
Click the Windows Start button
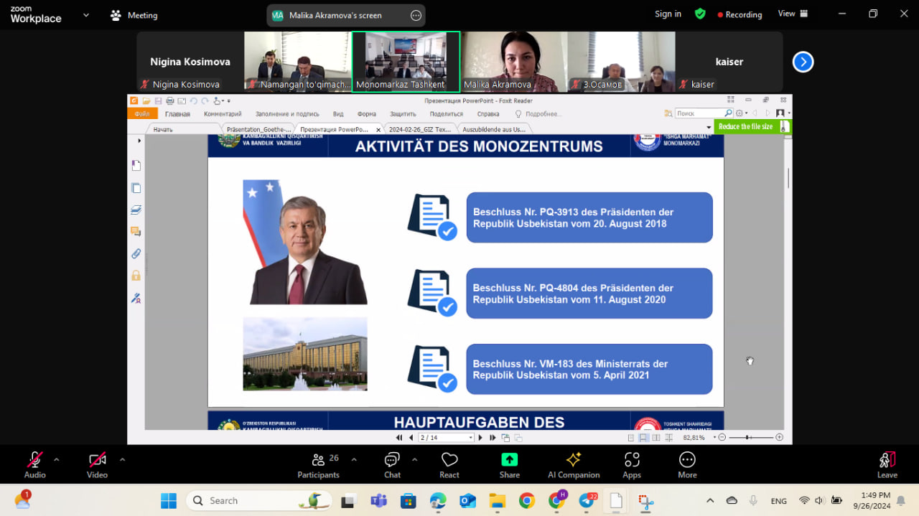point(169,501)
